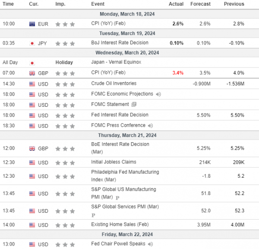The width and height of the screenshot is (259, 249).
Task: Click the US flag in the Fed Interest Rate Decision row
Action: 32,115
